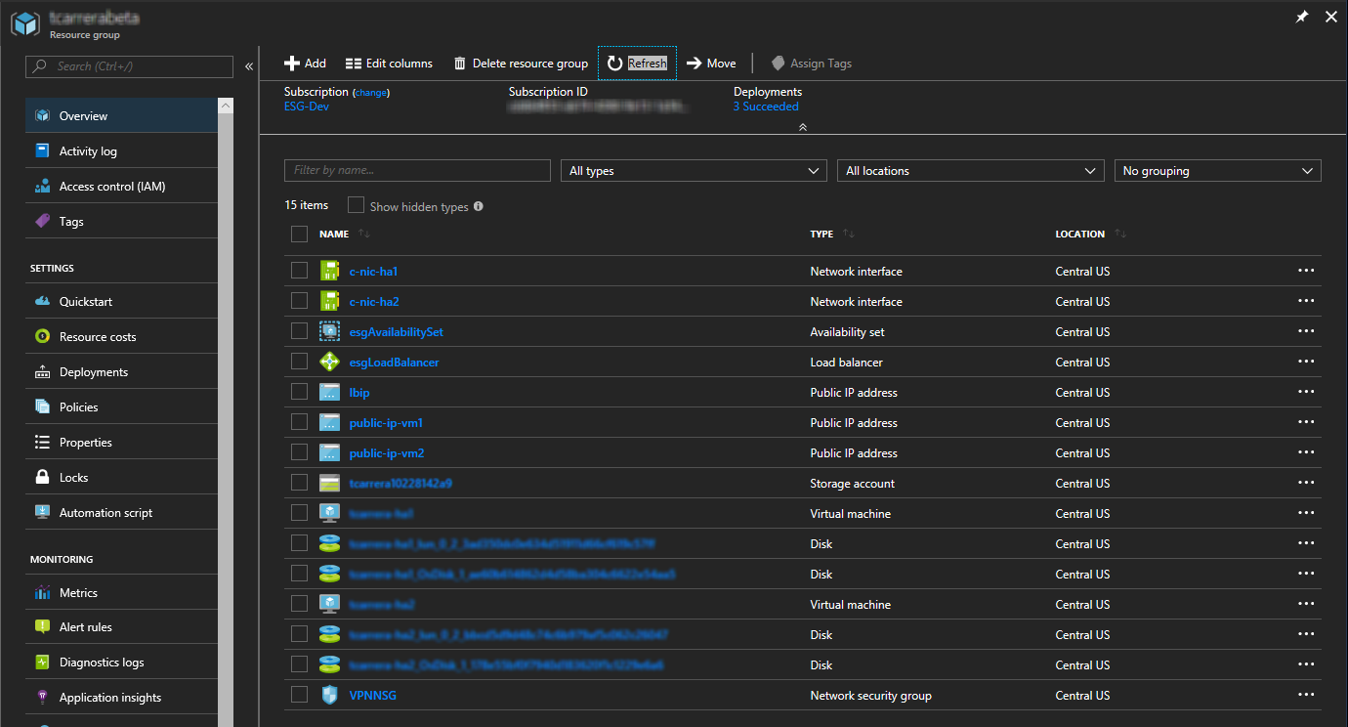Screen dimensions: 1348x727
Task: Click the Policies sidebar icon
Action: (x=42, y=407)
